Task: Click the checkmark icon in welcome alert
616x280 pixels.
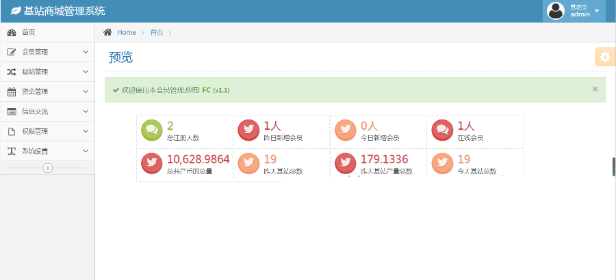Action: click(116, 90)
